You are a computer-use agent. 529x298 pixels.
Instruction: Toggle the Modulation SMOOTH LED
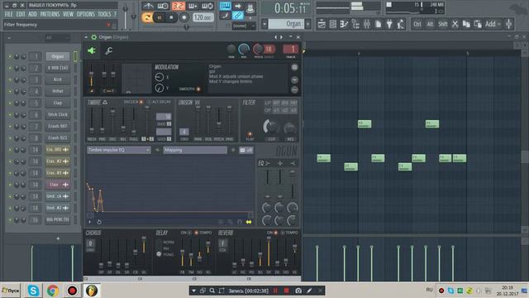(198, 89)
